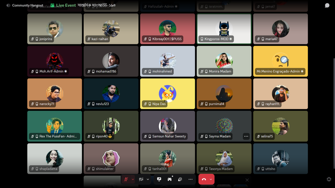Select Rex The PussFan- Admi... tile
Viewport: 335px width, 188px height.
(x=54, y=126)
